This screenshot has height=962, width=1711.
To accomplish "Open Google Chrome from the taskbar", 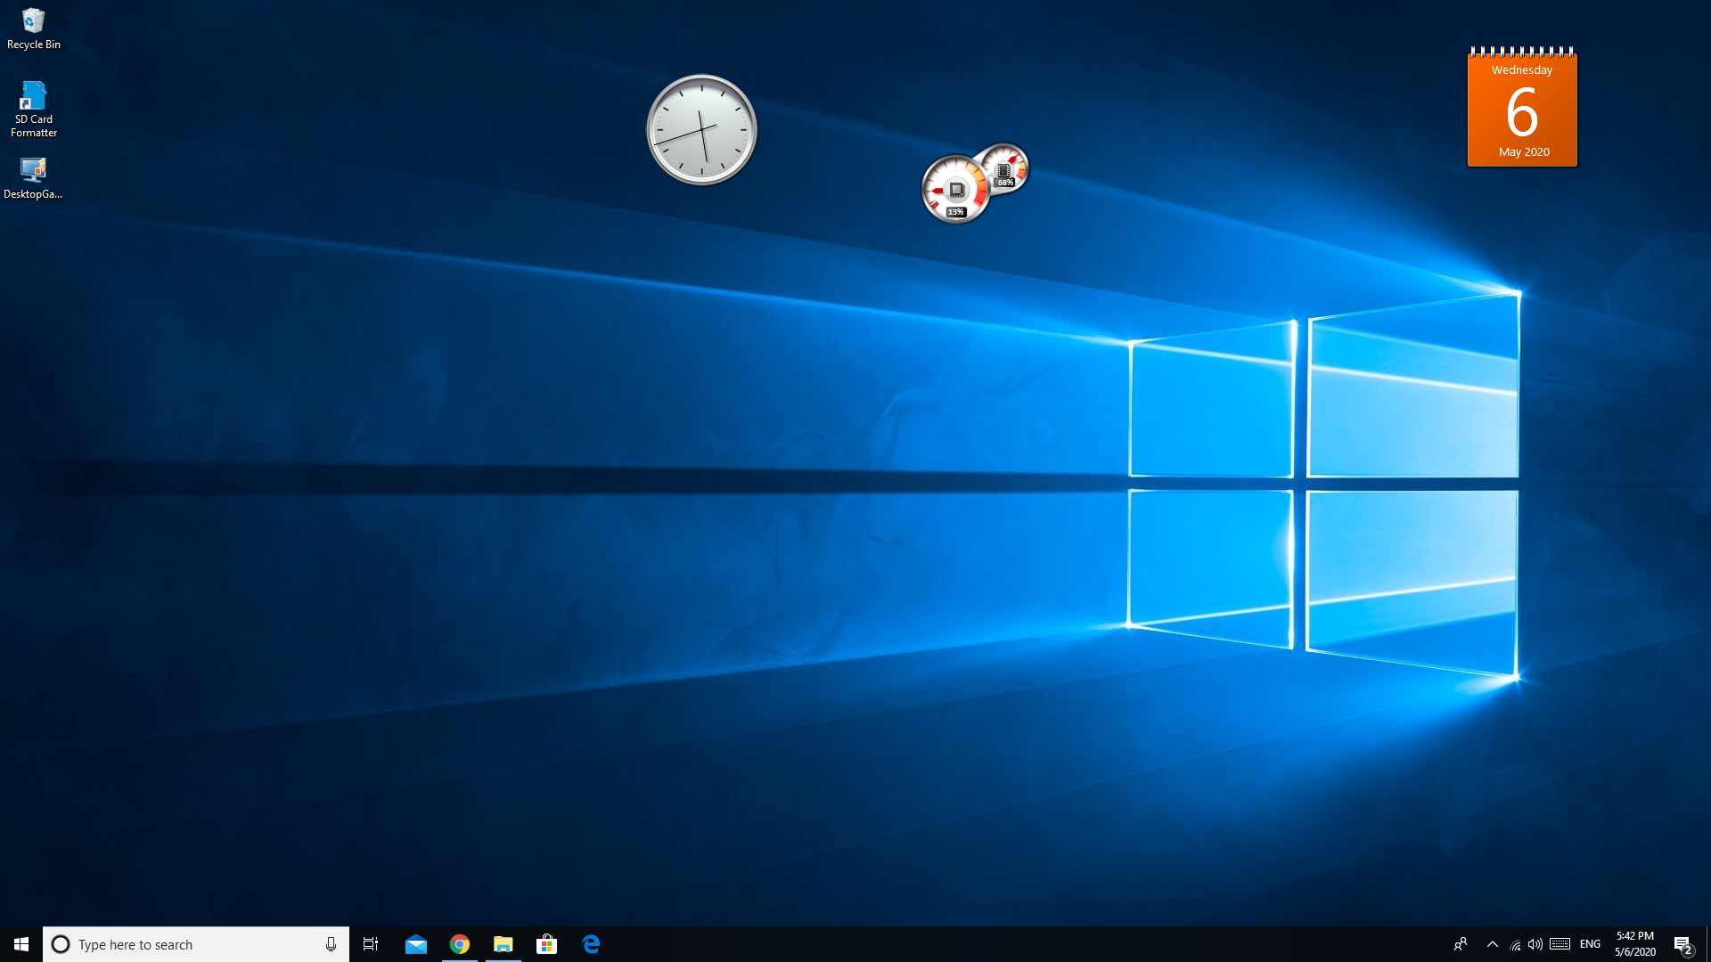I will pos(460,944).
